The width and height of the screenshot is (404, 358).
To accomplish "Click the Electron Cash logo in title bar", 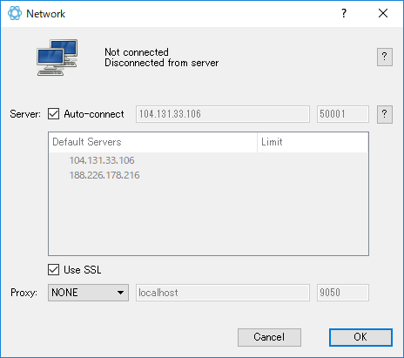I will tap(15, 13).
